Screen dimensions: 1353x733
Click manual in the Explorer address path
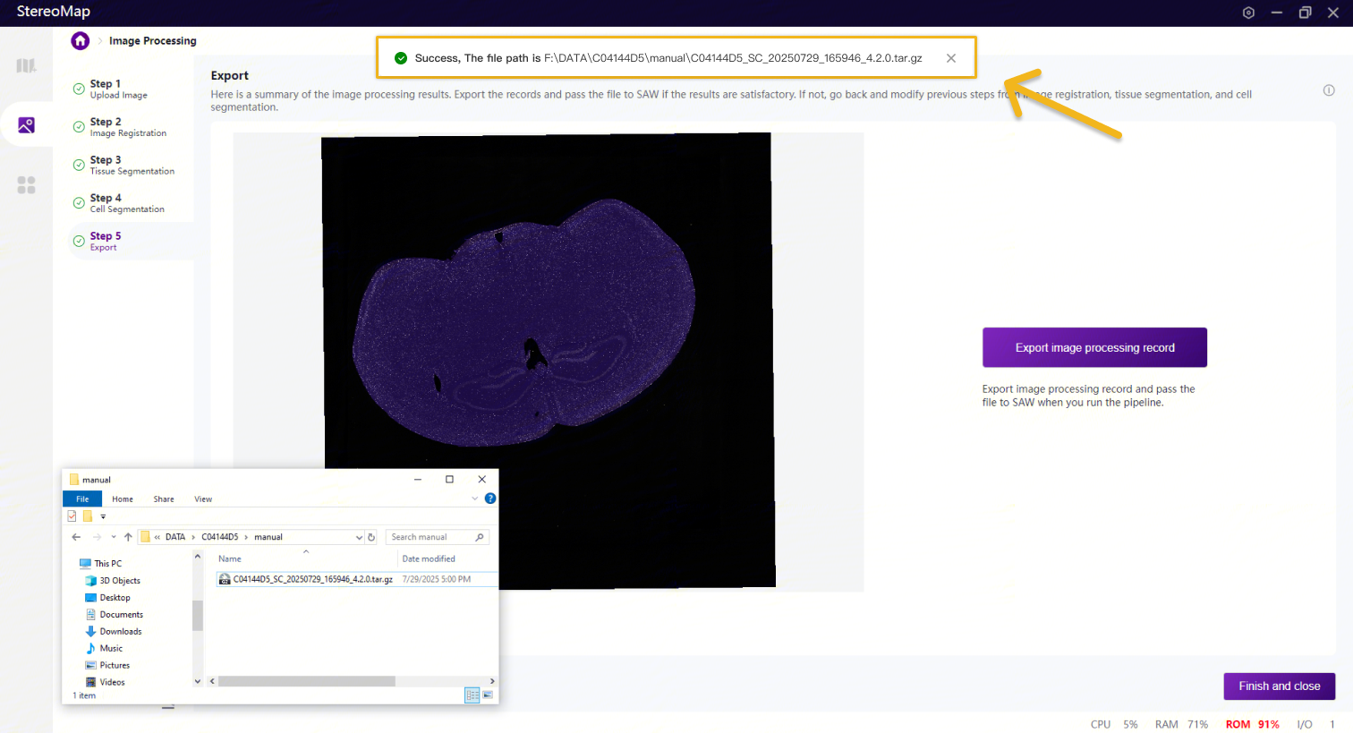pos(268,537)
